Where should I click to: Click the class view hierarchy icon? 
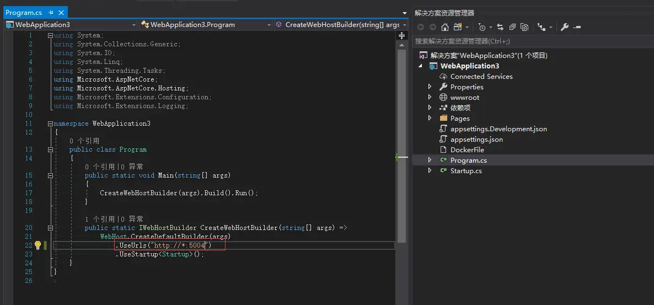pos(542,27)
